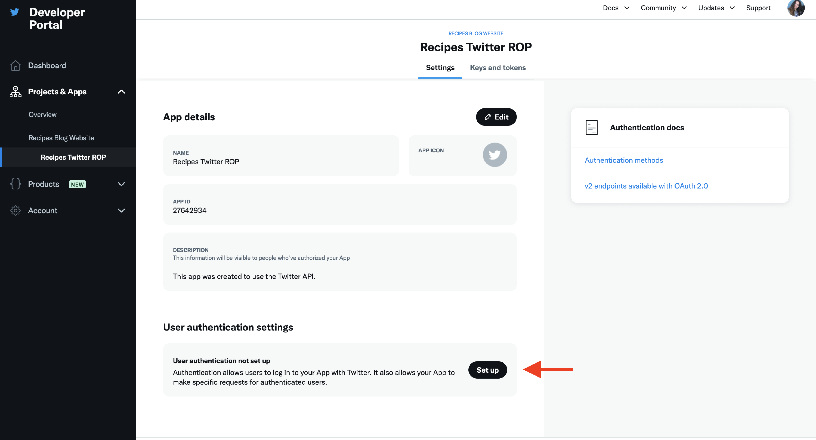Click the Account gear icon
This screenshot has width=816, height=440.
(15, 211)
